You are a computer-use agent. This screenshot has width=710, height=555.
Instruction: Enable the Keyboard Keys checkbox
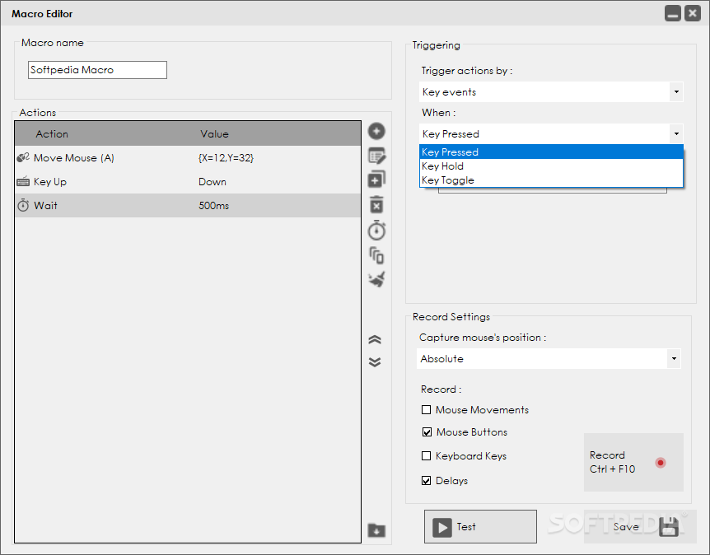point(426,456)
